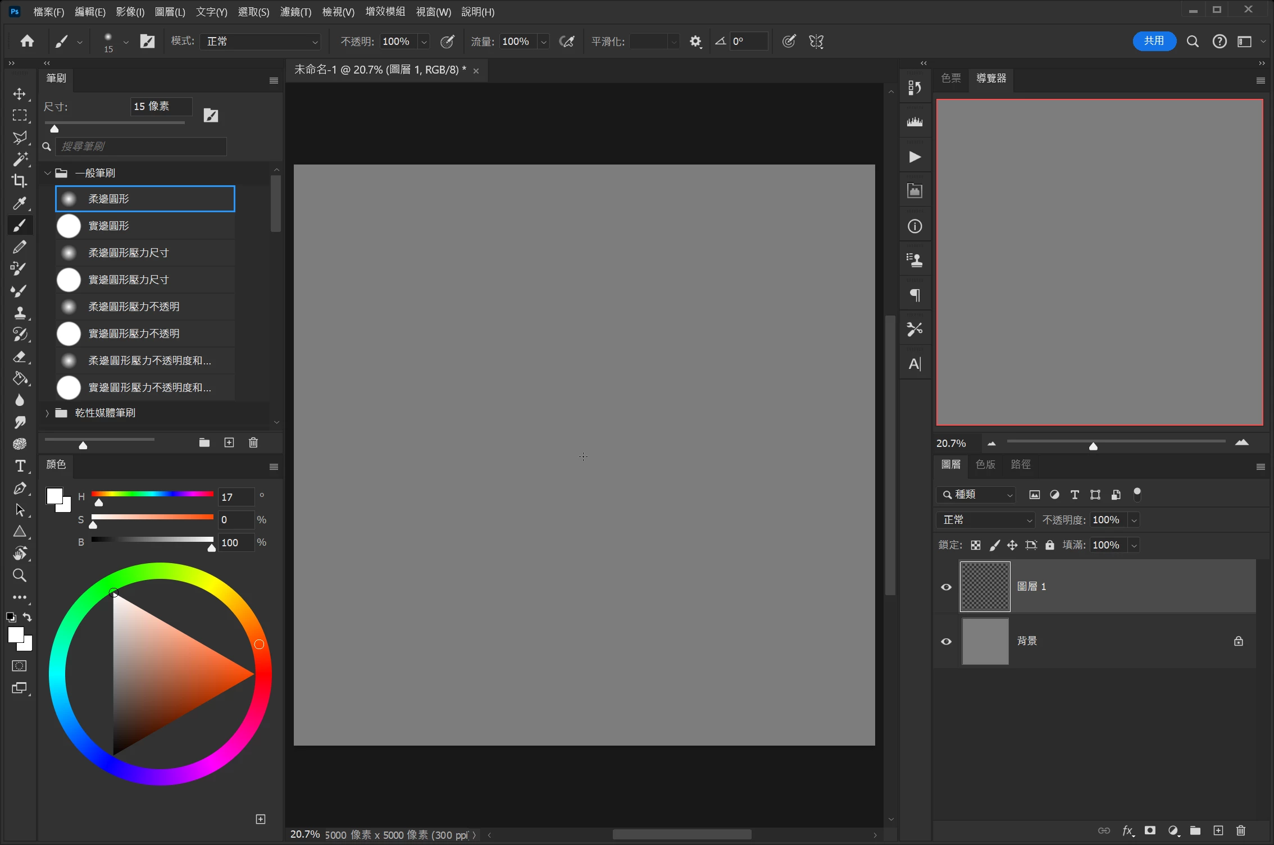Open the layer blend mode 正常 dropdown

(x=985, y=520)
